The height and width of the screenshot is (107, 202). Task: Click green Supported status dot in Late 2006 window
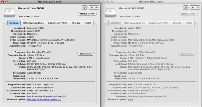[x=29, y=46]
